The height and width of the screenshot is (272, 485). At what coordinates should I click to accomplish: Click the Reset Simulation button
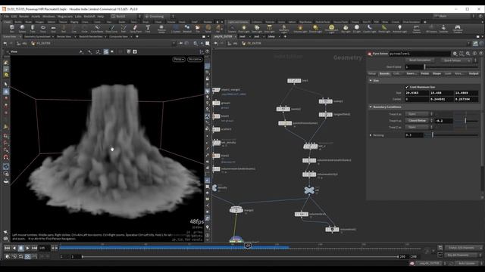[420, 60]
